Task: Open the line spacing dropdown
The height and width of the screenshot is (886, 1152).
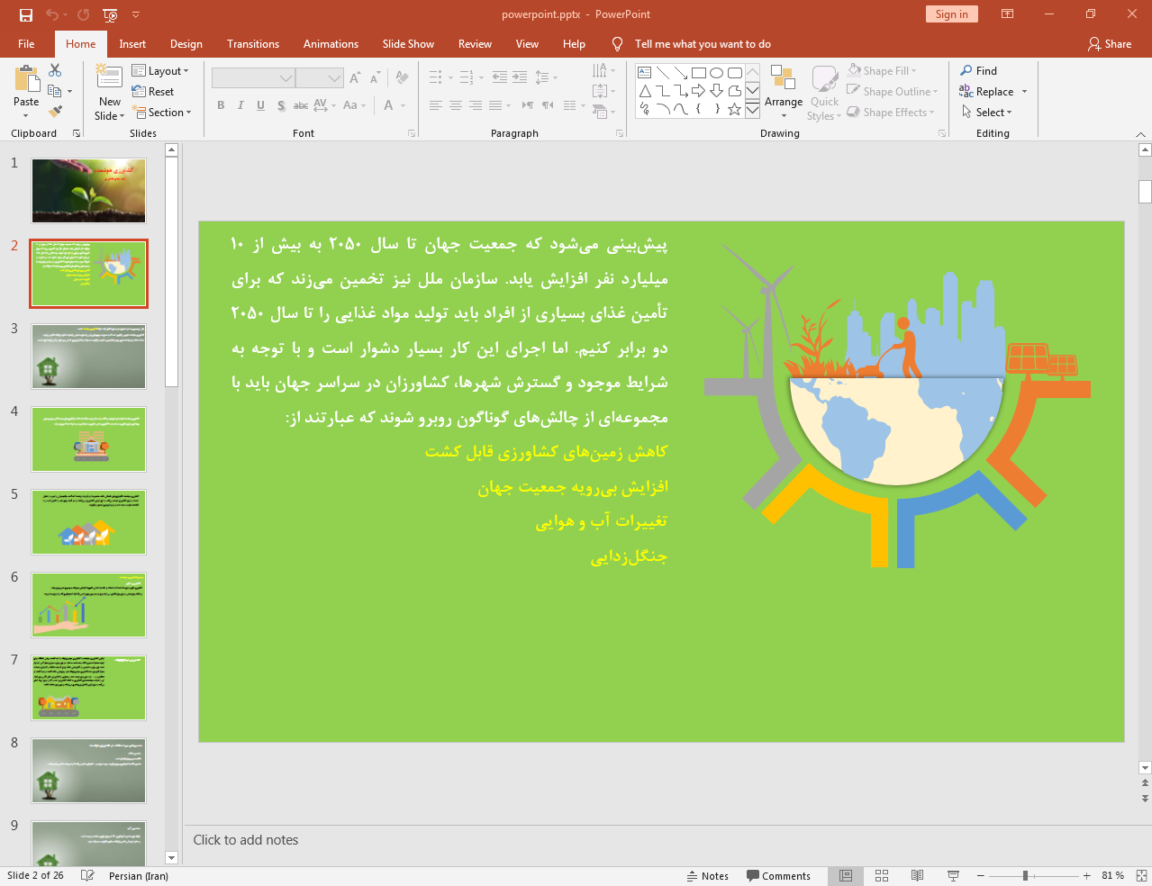Action: click(547, 77)
